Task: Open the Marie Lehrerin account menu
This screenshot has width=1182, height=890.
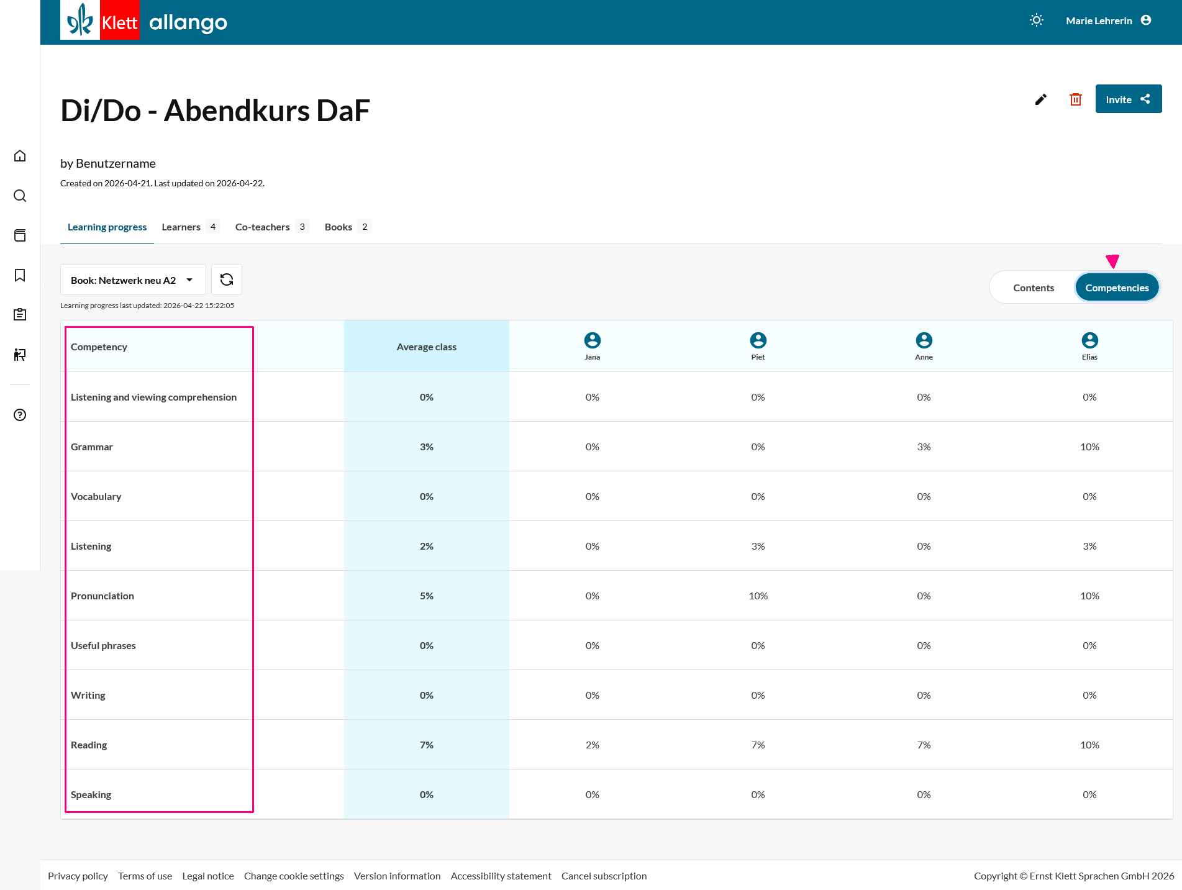Action: [x=1109, y=20]
